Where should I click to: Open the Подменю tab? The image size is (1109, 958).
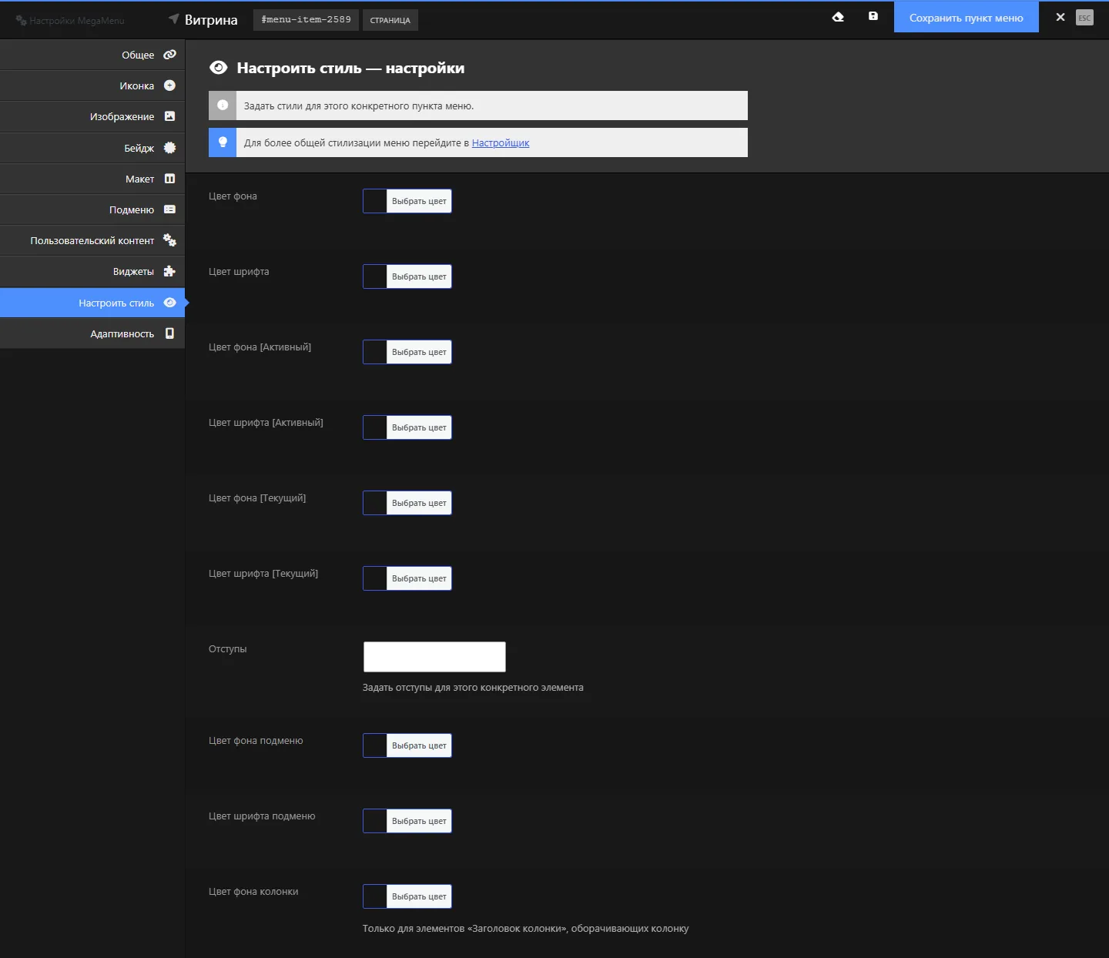point(92,209)
